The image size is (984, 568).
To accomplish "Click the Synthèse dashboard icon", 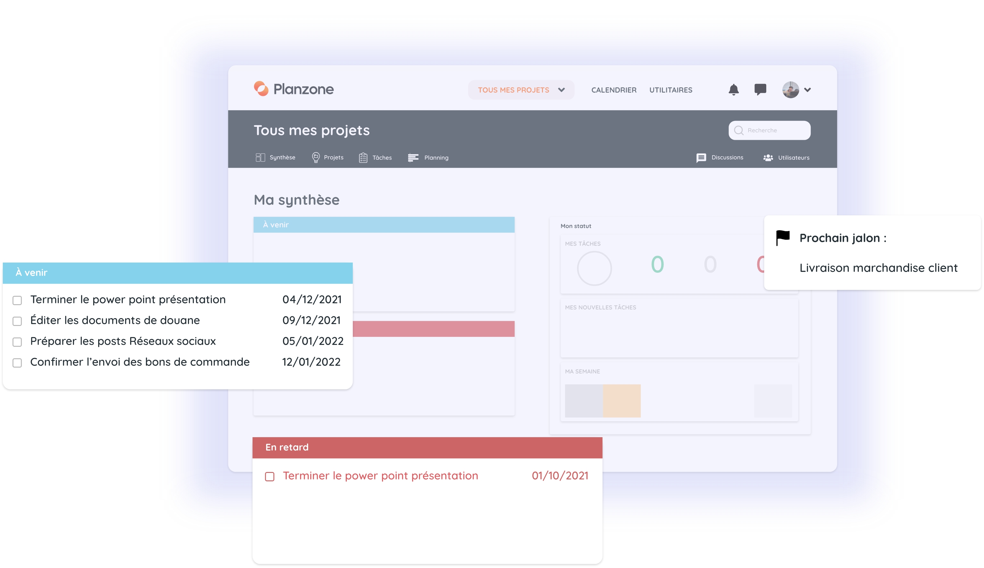I will pyautogui.click(x=260, y=157).
